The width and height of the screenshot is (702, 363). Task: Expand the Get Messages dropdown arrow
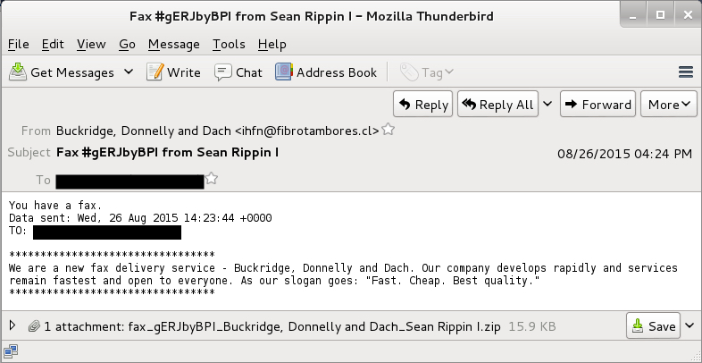[128, 72]
